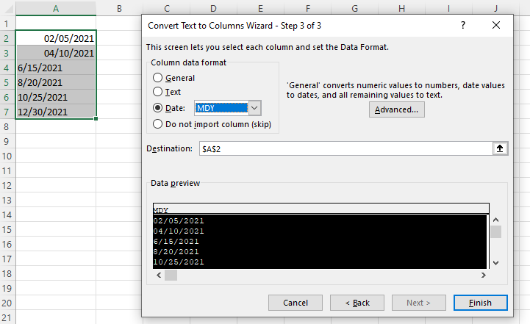
Task: Open the Advanced settings dialog
Action: [396, 109]
